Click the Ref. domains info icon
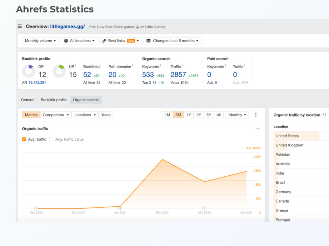Viewport: 329px width, 246px height. 132,66
